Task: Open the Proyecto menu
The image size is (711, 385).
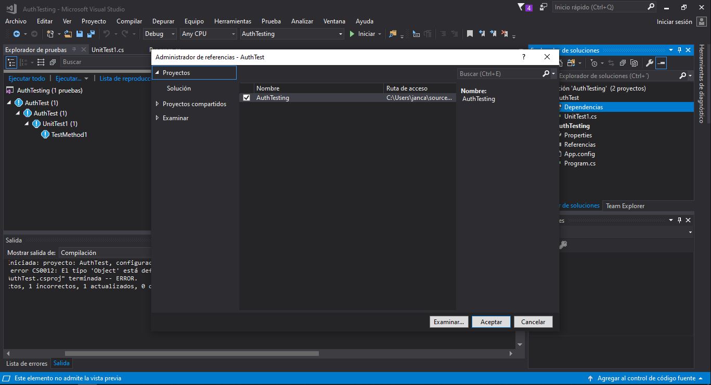Action: 94,21
